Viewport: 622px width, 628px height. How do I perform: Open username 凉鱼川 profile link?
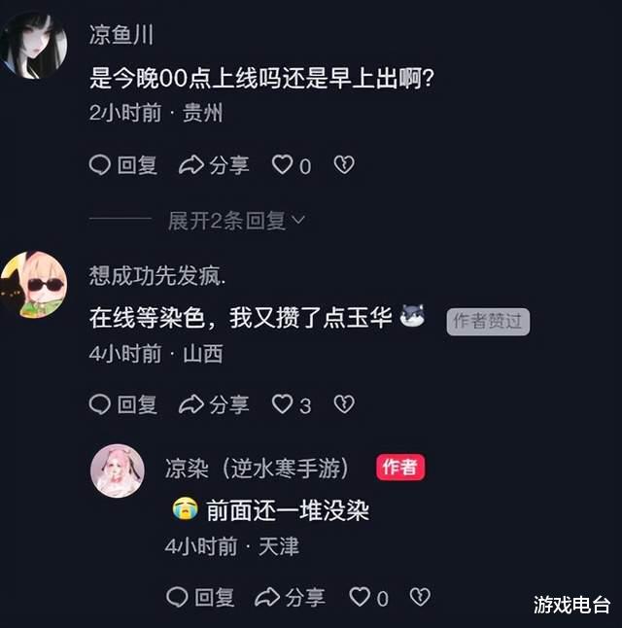121,34
